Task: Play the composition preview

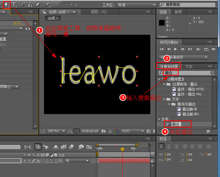Action: (x=175, y=49)
